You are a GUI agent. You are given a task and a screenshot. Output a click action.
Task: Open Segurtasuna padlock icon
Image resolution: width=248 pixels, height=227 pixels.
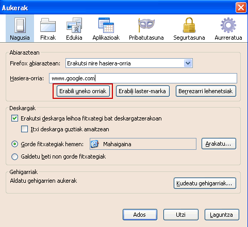189,25
